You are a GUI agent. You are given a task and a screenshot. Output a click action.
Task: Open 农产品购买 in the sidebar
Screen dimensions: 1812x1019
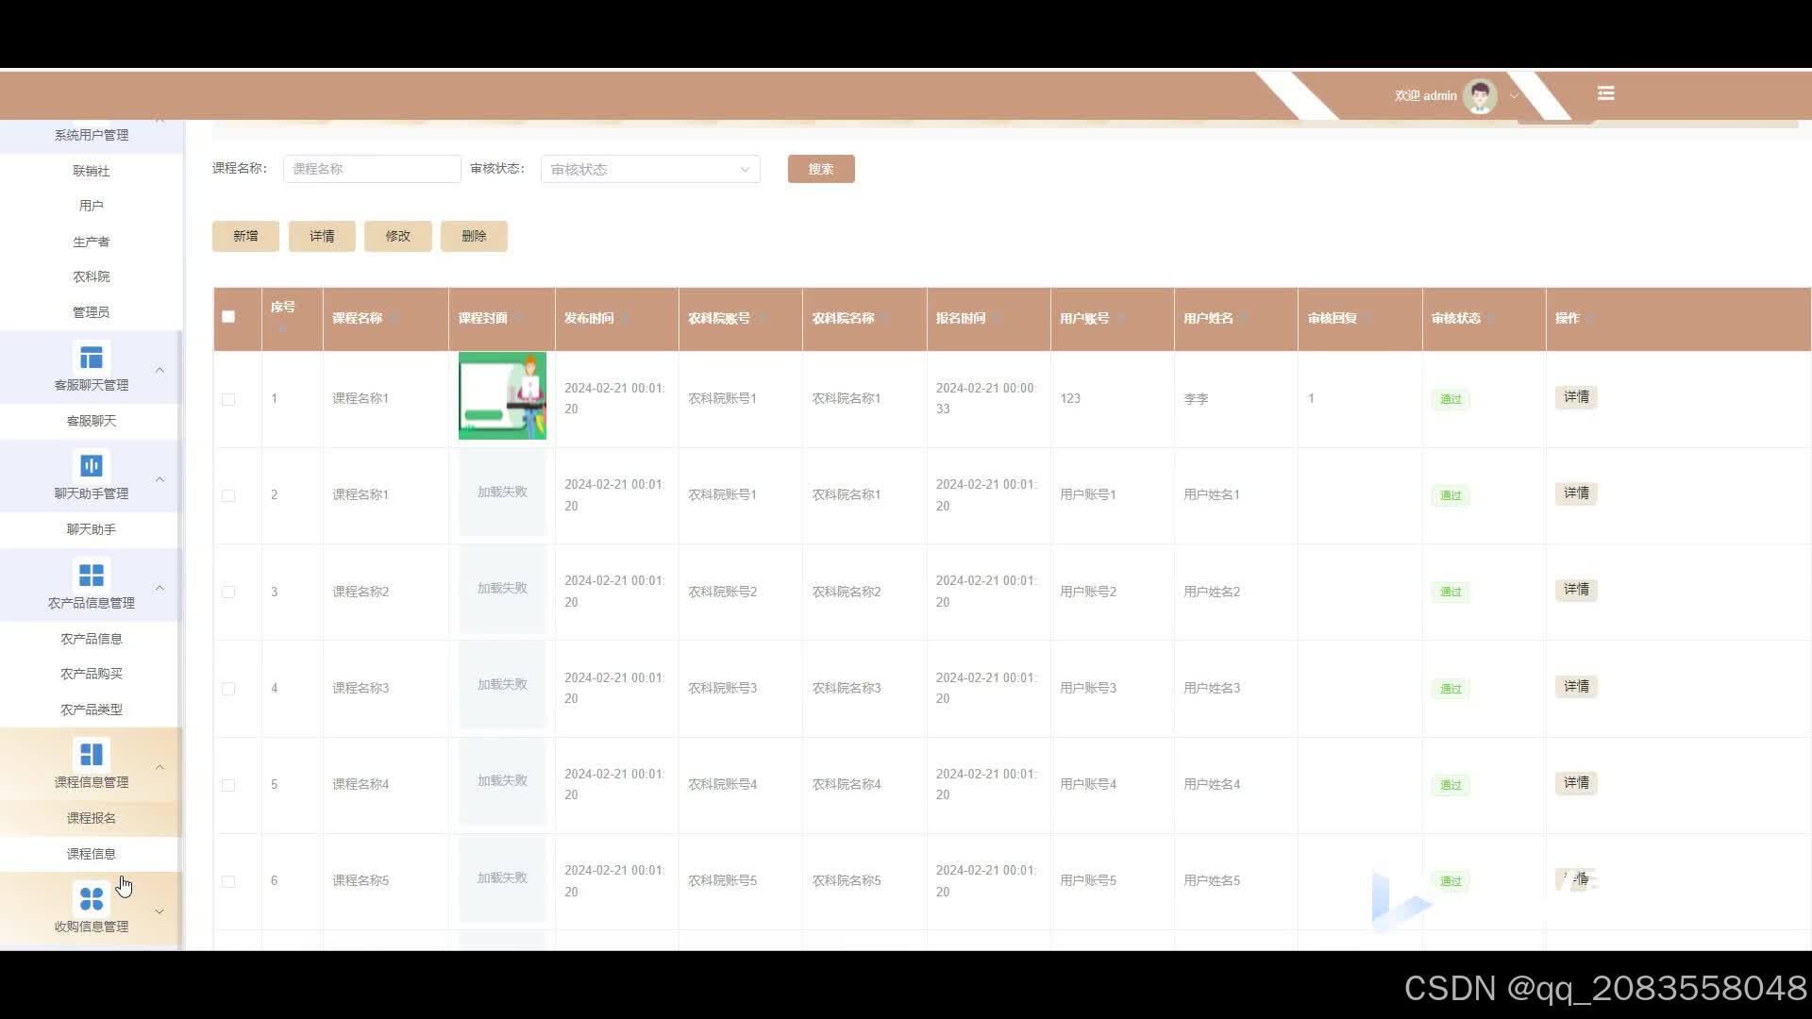click(92, 674)
